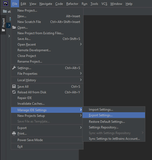Expand the Export submenu arrow
This screenshot has width=152, height=160.
(81, 128)
